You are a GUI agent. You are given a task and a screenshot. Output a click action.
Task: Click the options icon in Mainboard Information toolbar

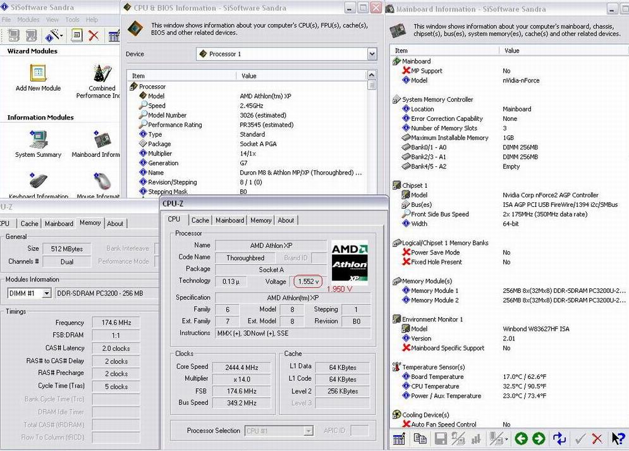(399, 438)
